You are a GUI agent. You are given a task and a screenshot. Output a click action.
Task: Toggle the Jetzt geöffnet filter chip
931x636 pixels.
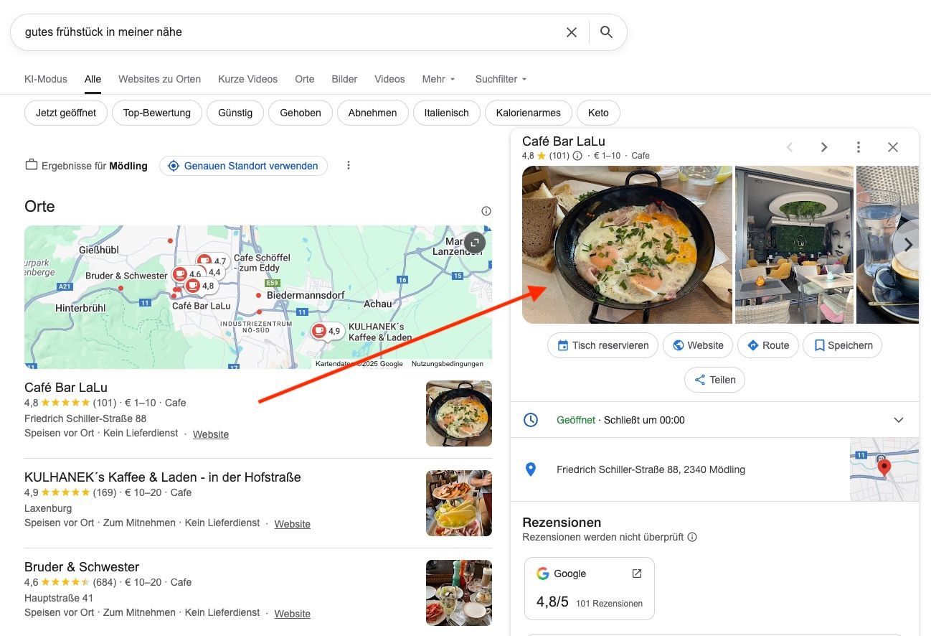66,113
